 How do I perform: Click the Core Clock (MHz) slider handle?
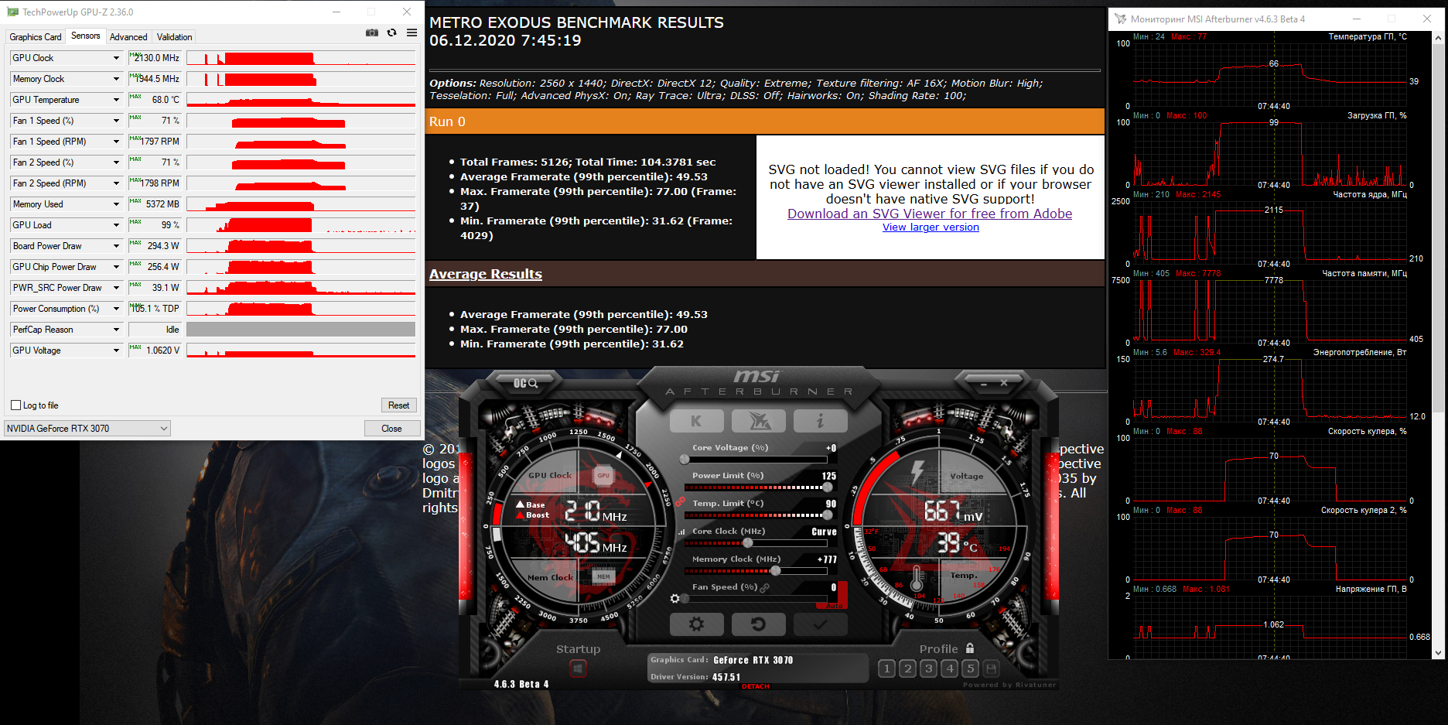point(747,543)
